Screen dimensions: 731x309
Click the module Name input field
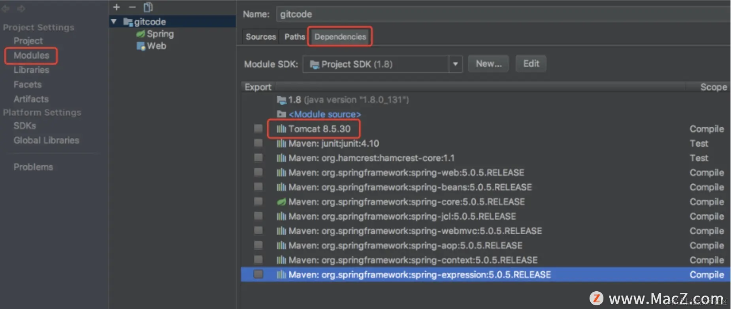click(503, 14)
